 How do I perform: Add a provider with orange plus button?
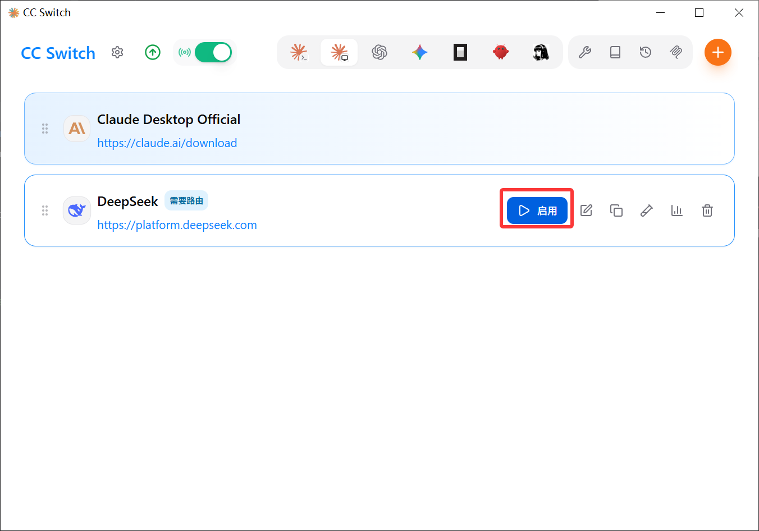718,52
